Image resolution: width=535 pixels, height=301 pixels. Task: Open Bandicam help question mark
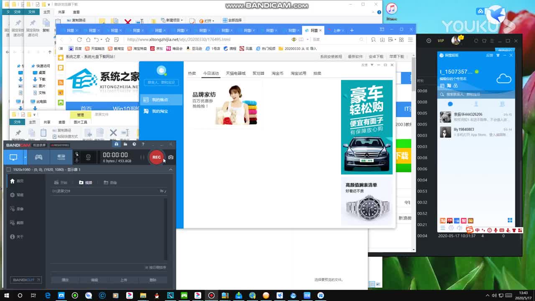point(143,144)
